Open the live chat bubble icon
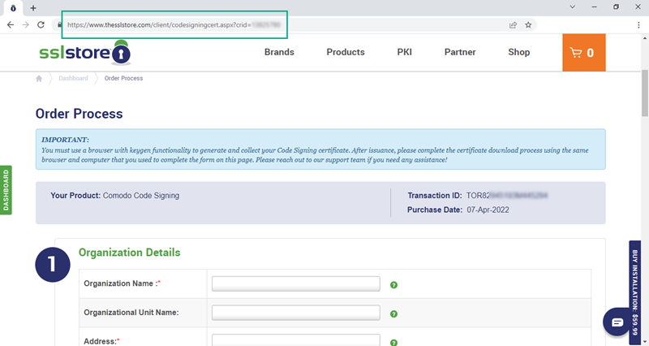This screenshot has width=649, height=346. click(617, 322)
